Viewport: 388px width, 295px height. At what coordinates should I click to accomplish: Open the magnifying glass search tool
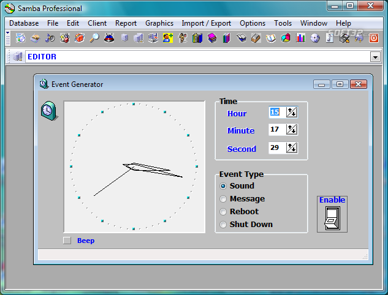(94, 38)
